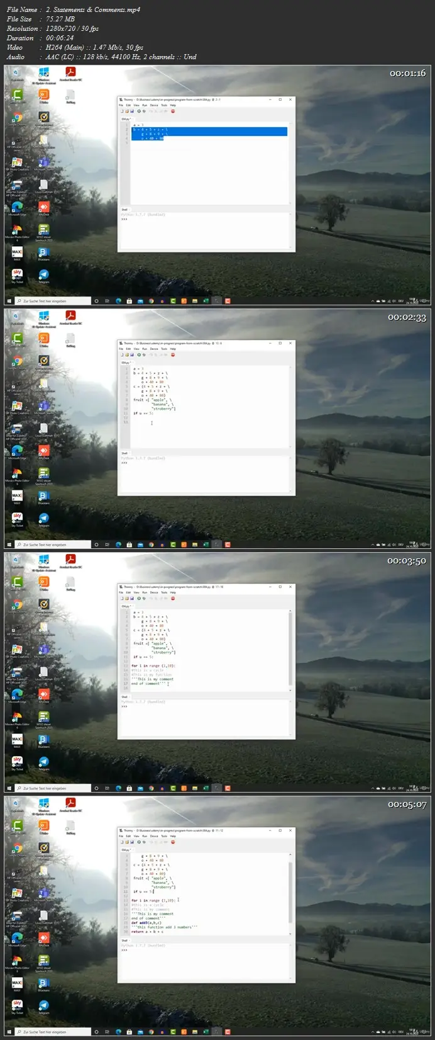The width and height of the screenshot is (435, 1040).
Task: Click the Microsoft Teams desktop icon in 00:03:50 frame
Action: pyautogui.click(x=43, y=650)
